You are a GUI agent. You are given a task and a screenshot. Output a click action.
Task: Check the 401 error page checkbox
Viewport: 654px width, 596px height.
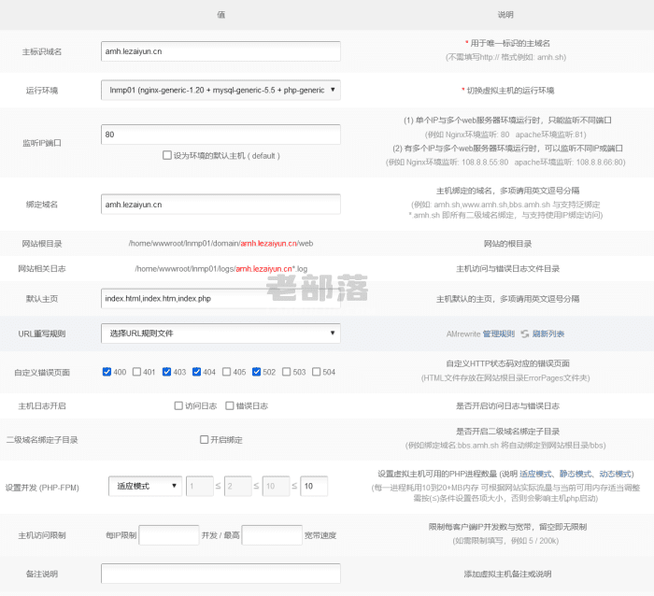136,372
